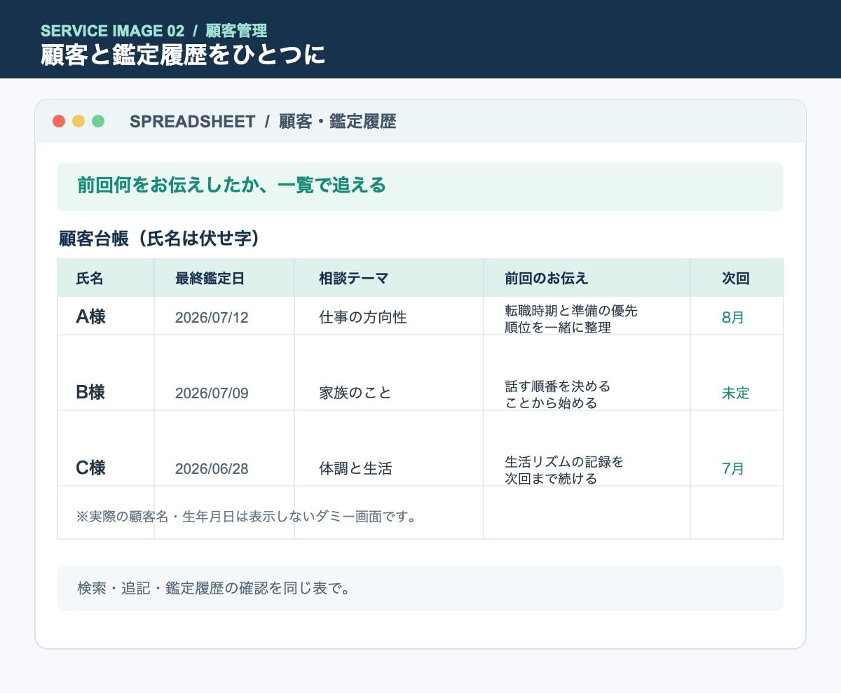Viewport: 841px width, 693px height.
Task: Select the note 転職時期と準備の優先順位を一緒に整理
Action: coord(570,318)
